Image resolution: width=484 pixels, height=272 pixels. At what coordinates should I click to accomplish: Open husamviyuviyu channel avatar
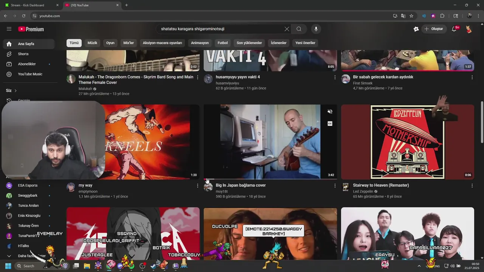point(208,79)
